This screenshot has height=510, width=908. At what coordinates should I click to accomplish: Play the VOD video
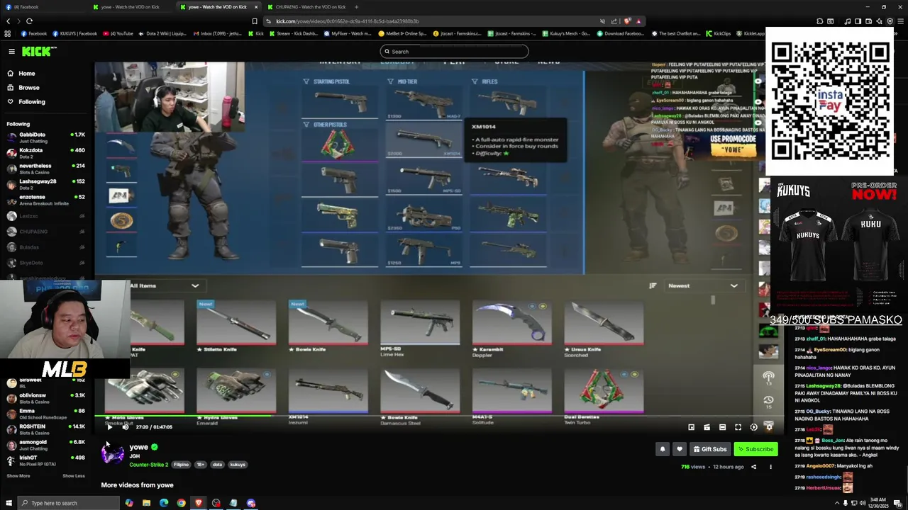point(109,427)
